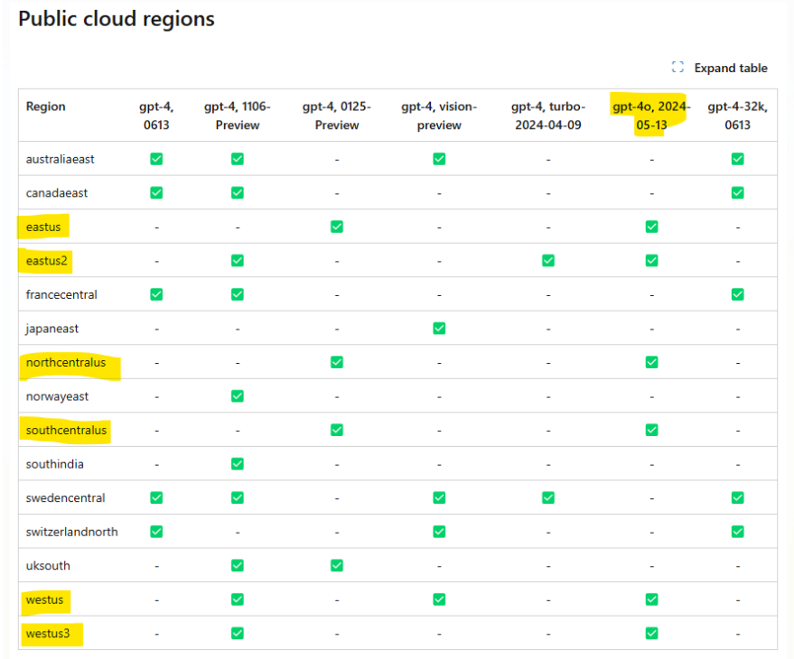Select the gpt-4, 0613 column header
The width and height of the screenshot is (794, 659).
pyautogui.click(x=156, y=116)
